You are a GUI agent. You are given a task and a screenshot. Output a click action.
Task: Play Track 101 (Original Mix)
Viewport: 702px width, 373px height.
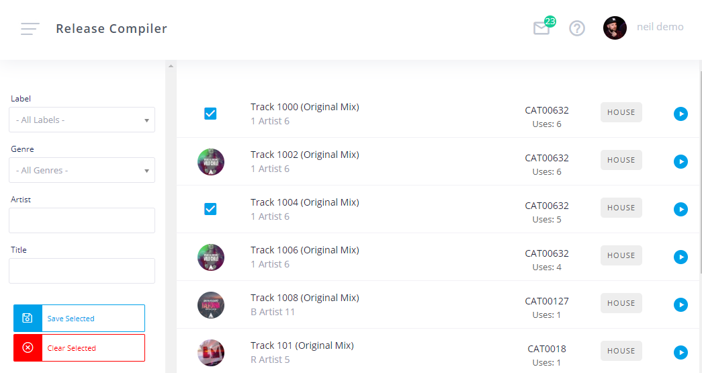click(x=681, y=352)
